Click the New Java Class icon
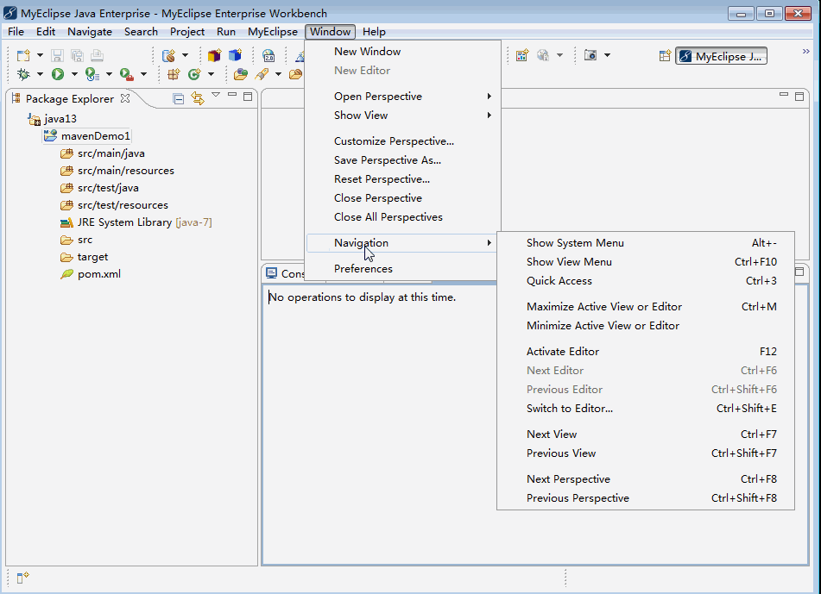Image resolution: width=821 pixels, height=594 pixels. click(194, 74)
